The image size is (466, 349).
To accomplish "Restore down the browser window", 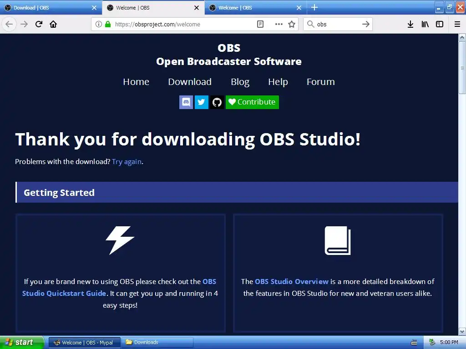I will 450,7.
